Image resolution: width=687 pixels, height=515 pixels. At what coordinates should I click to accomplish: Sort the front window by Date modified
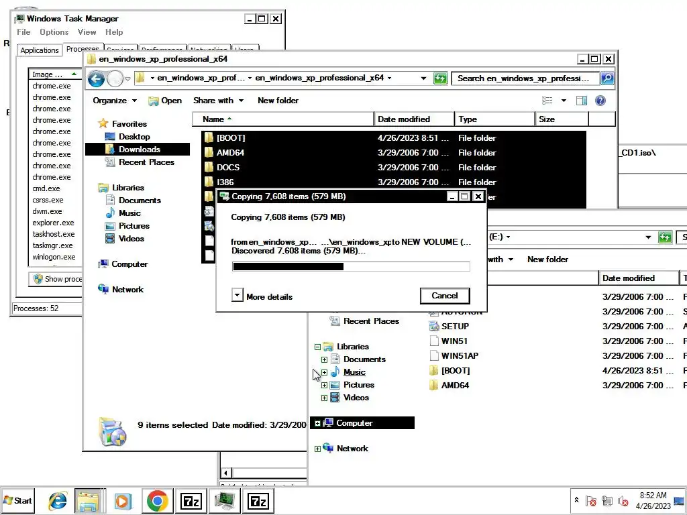coord(414,119)
